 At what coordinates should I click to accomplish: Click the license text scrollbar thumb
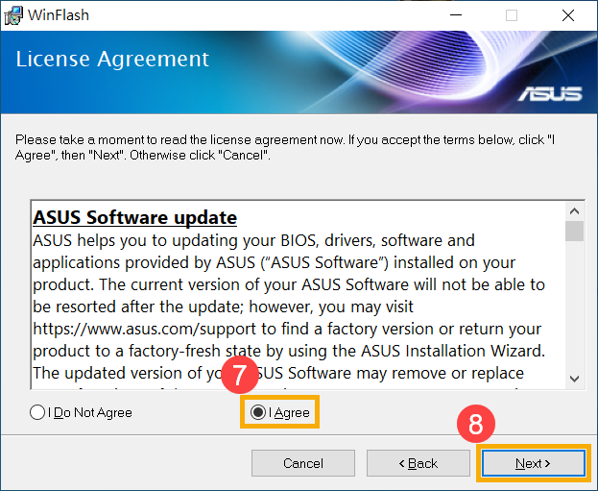(574, 231)
